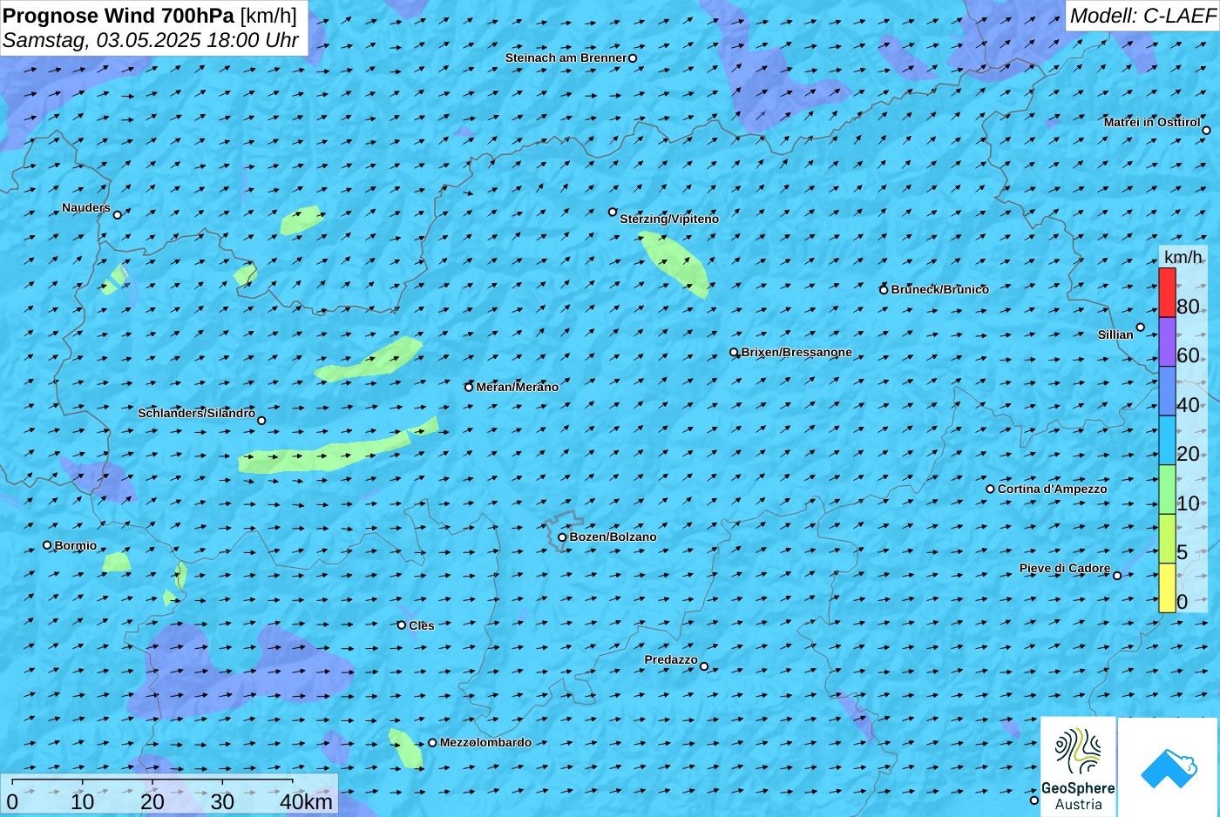Click the Sillian town marker
Screen dimensions: 1220x817
[x=1140, y=327]
